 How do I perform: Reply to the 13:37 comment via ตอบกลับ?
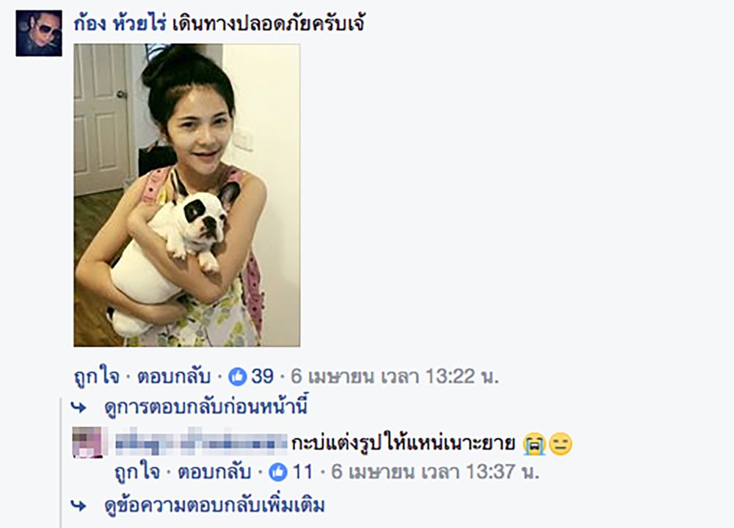point(214,471)
